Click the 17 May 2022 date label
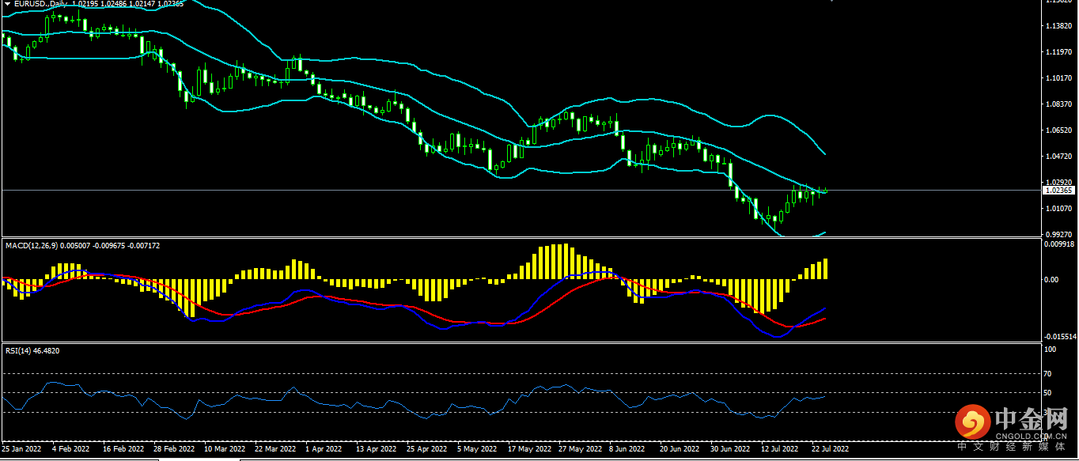1079x461 pixels. pos(528,448)
